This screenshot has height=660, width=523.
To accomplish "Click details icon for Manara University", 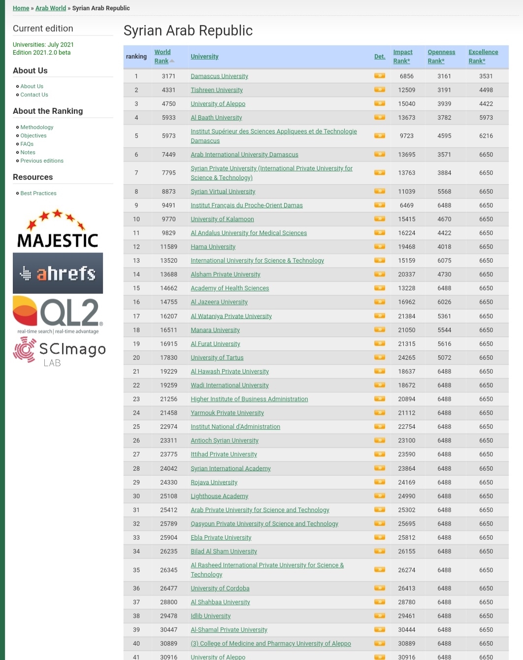I will (380, 330).
